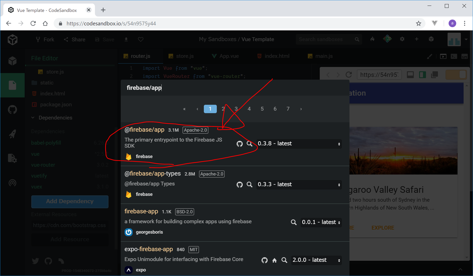Screen dimensions: 473x276
Task: Click home icon for expo-firebase-app package
Action: click(274, 260)
